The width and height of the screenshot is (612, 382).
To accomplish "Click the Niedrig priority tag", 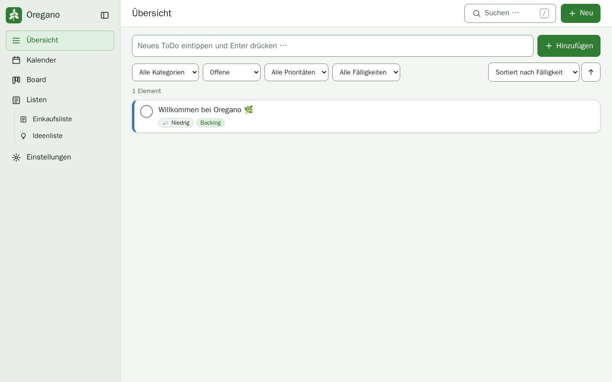I will point(176,123).
